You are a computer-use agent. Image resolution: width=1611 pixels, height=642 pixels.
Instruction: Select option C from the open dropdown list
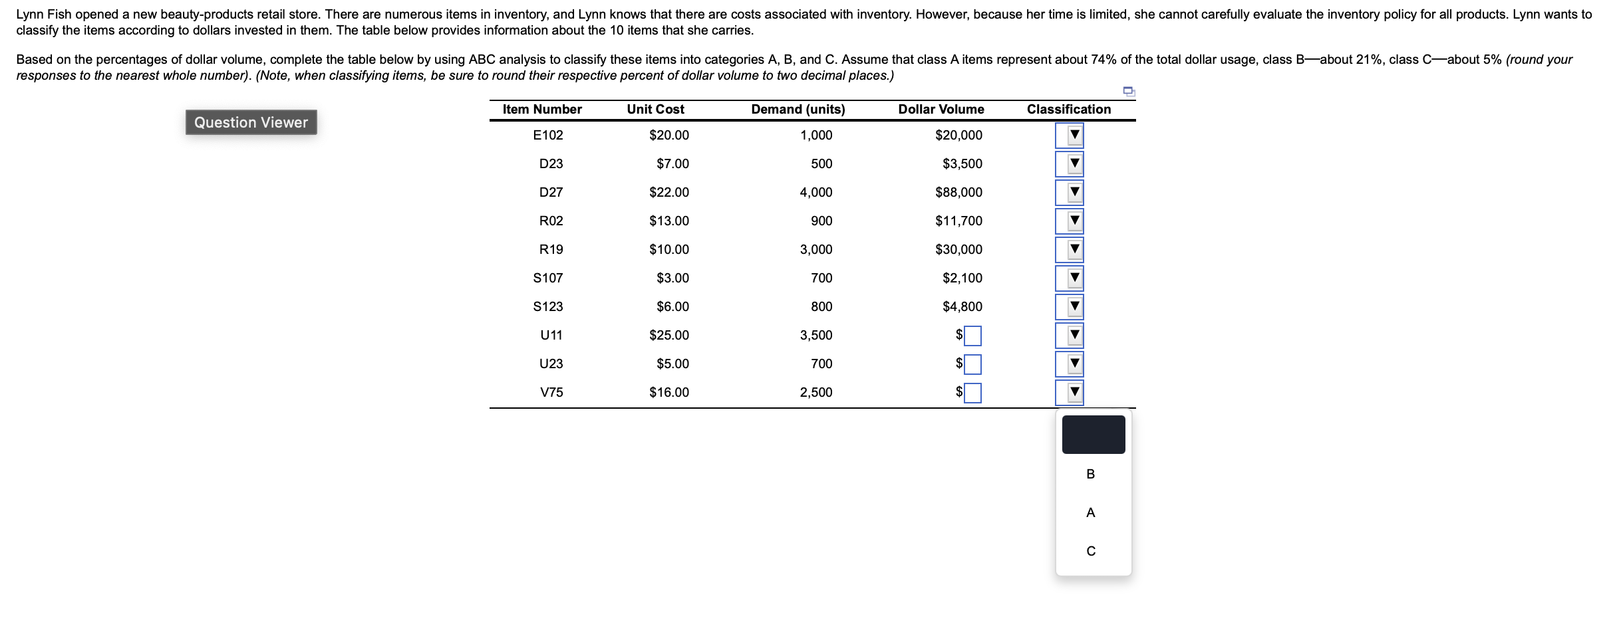pos(1092,550)
